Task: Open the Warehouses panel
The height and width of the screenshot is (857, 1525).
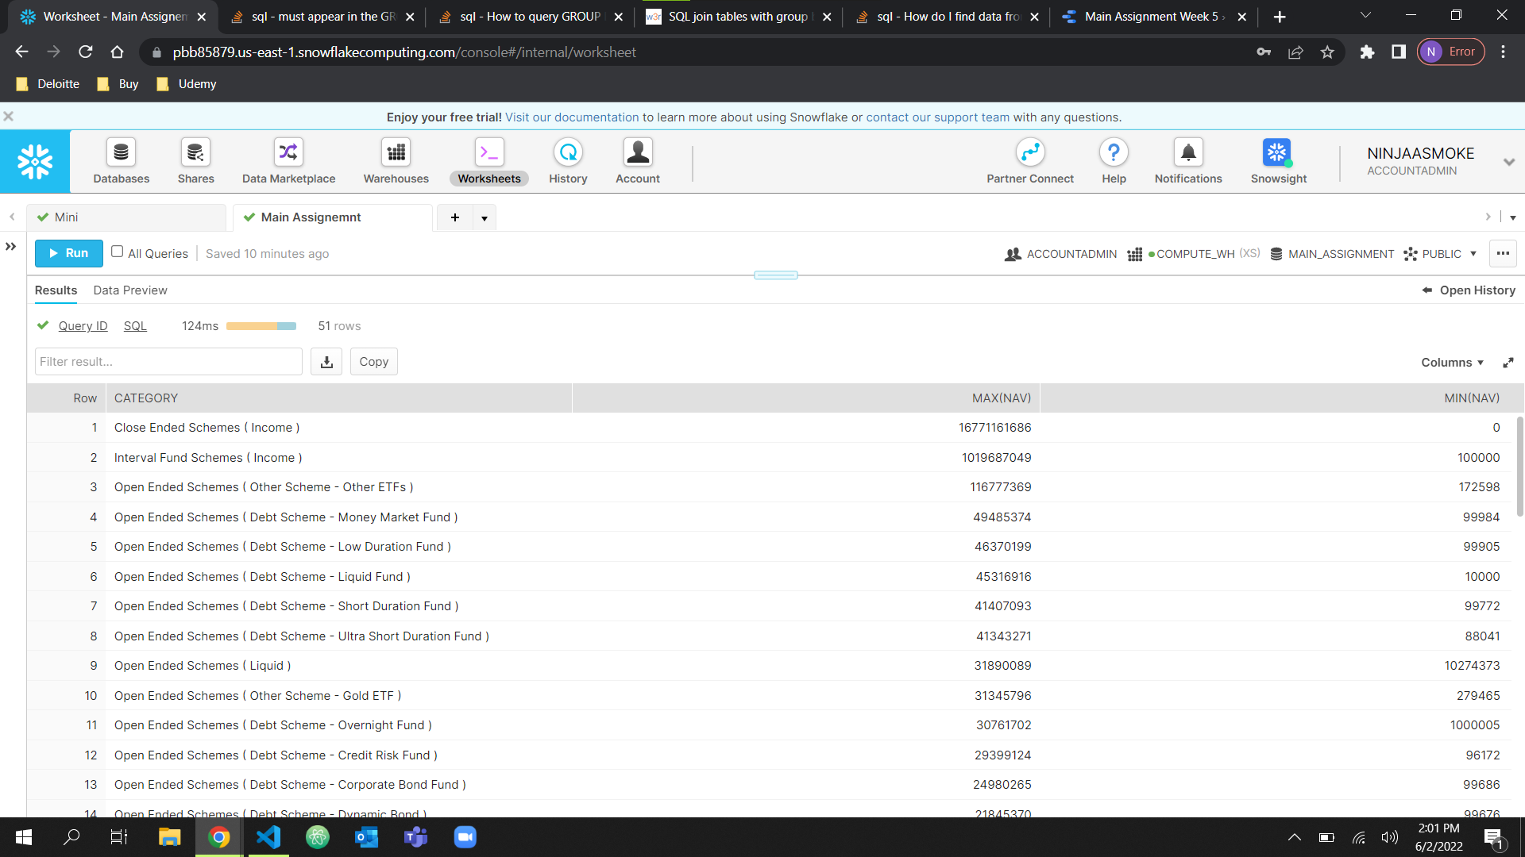Action: [396, 160]
